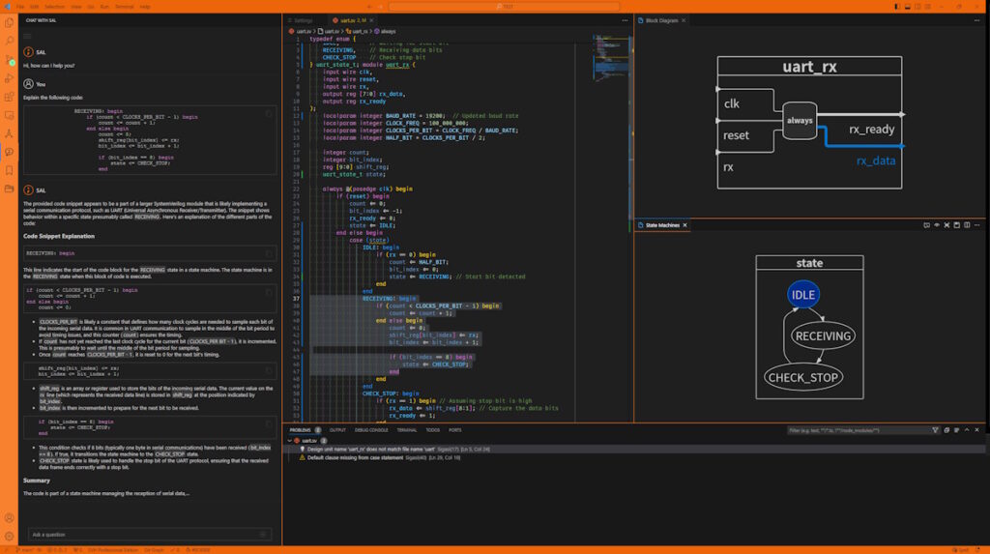Open the Explorer icon in activity bar
Viewport: 990px width, 554px height.
9,23
